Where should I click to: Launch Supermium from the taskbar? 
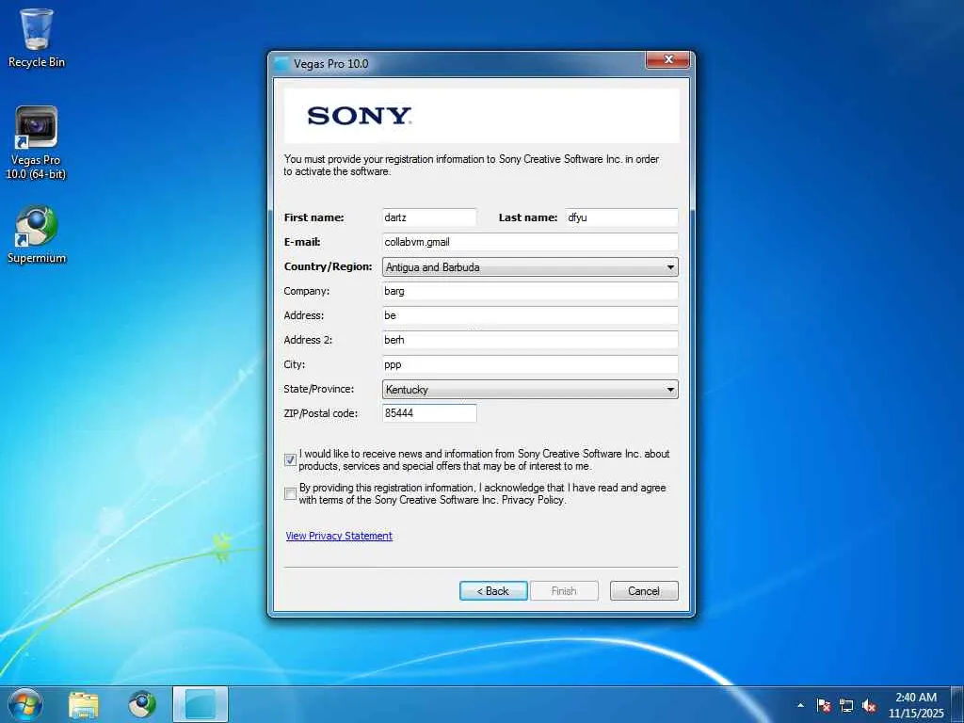pyautogui.click(x=142, y=704)
